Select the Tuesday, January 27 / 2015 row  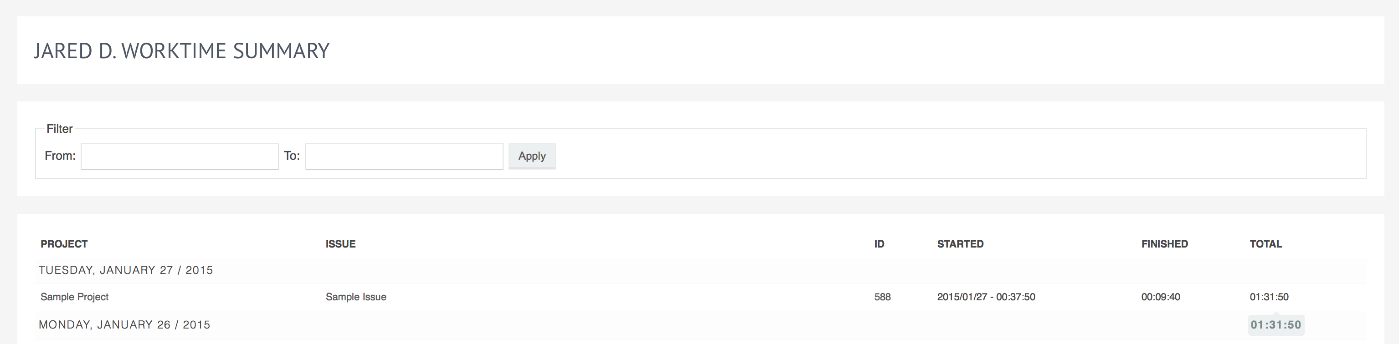point(700,270)
